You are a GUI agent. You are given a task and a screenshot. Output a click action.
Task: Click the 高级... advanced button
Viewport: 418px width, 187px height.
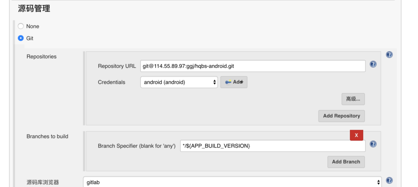[x=353, y=99]
